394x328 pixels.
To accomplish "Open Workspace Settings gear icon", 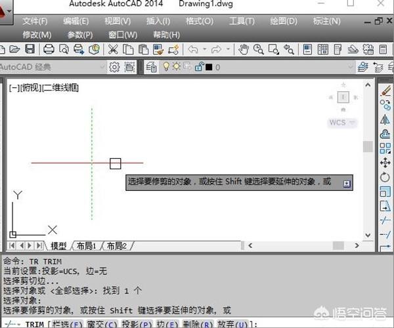I will pos(114,67).
